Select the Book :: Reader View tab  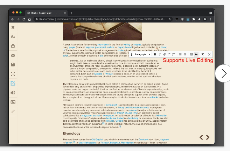46,13
